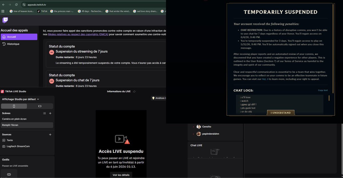343x178 pixels.
Task: Click Cenzito's avatar
Action: pos(199,126)
